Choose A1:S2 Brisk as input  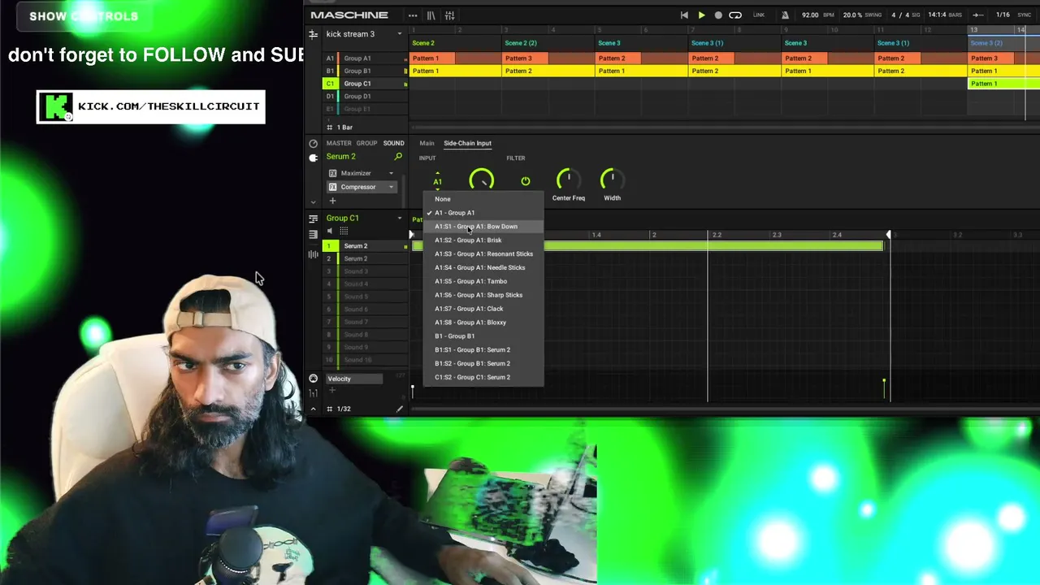pos(483,240)
